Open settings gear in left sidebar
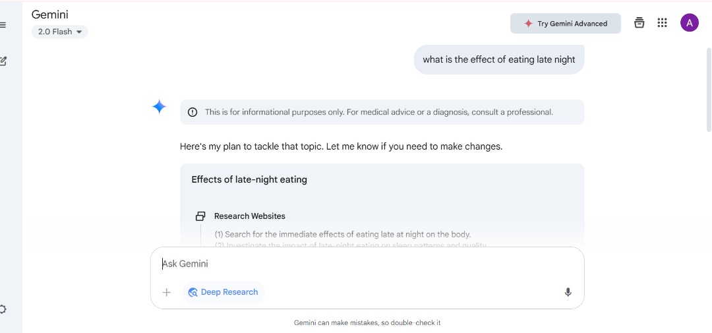The image size is (712, 333). pos(2,309)
